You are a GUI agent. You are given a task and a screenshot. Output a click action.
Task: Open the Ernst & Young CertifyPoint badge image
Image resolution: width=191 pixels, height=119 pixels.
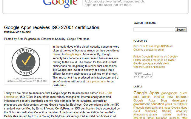(27, 65)
